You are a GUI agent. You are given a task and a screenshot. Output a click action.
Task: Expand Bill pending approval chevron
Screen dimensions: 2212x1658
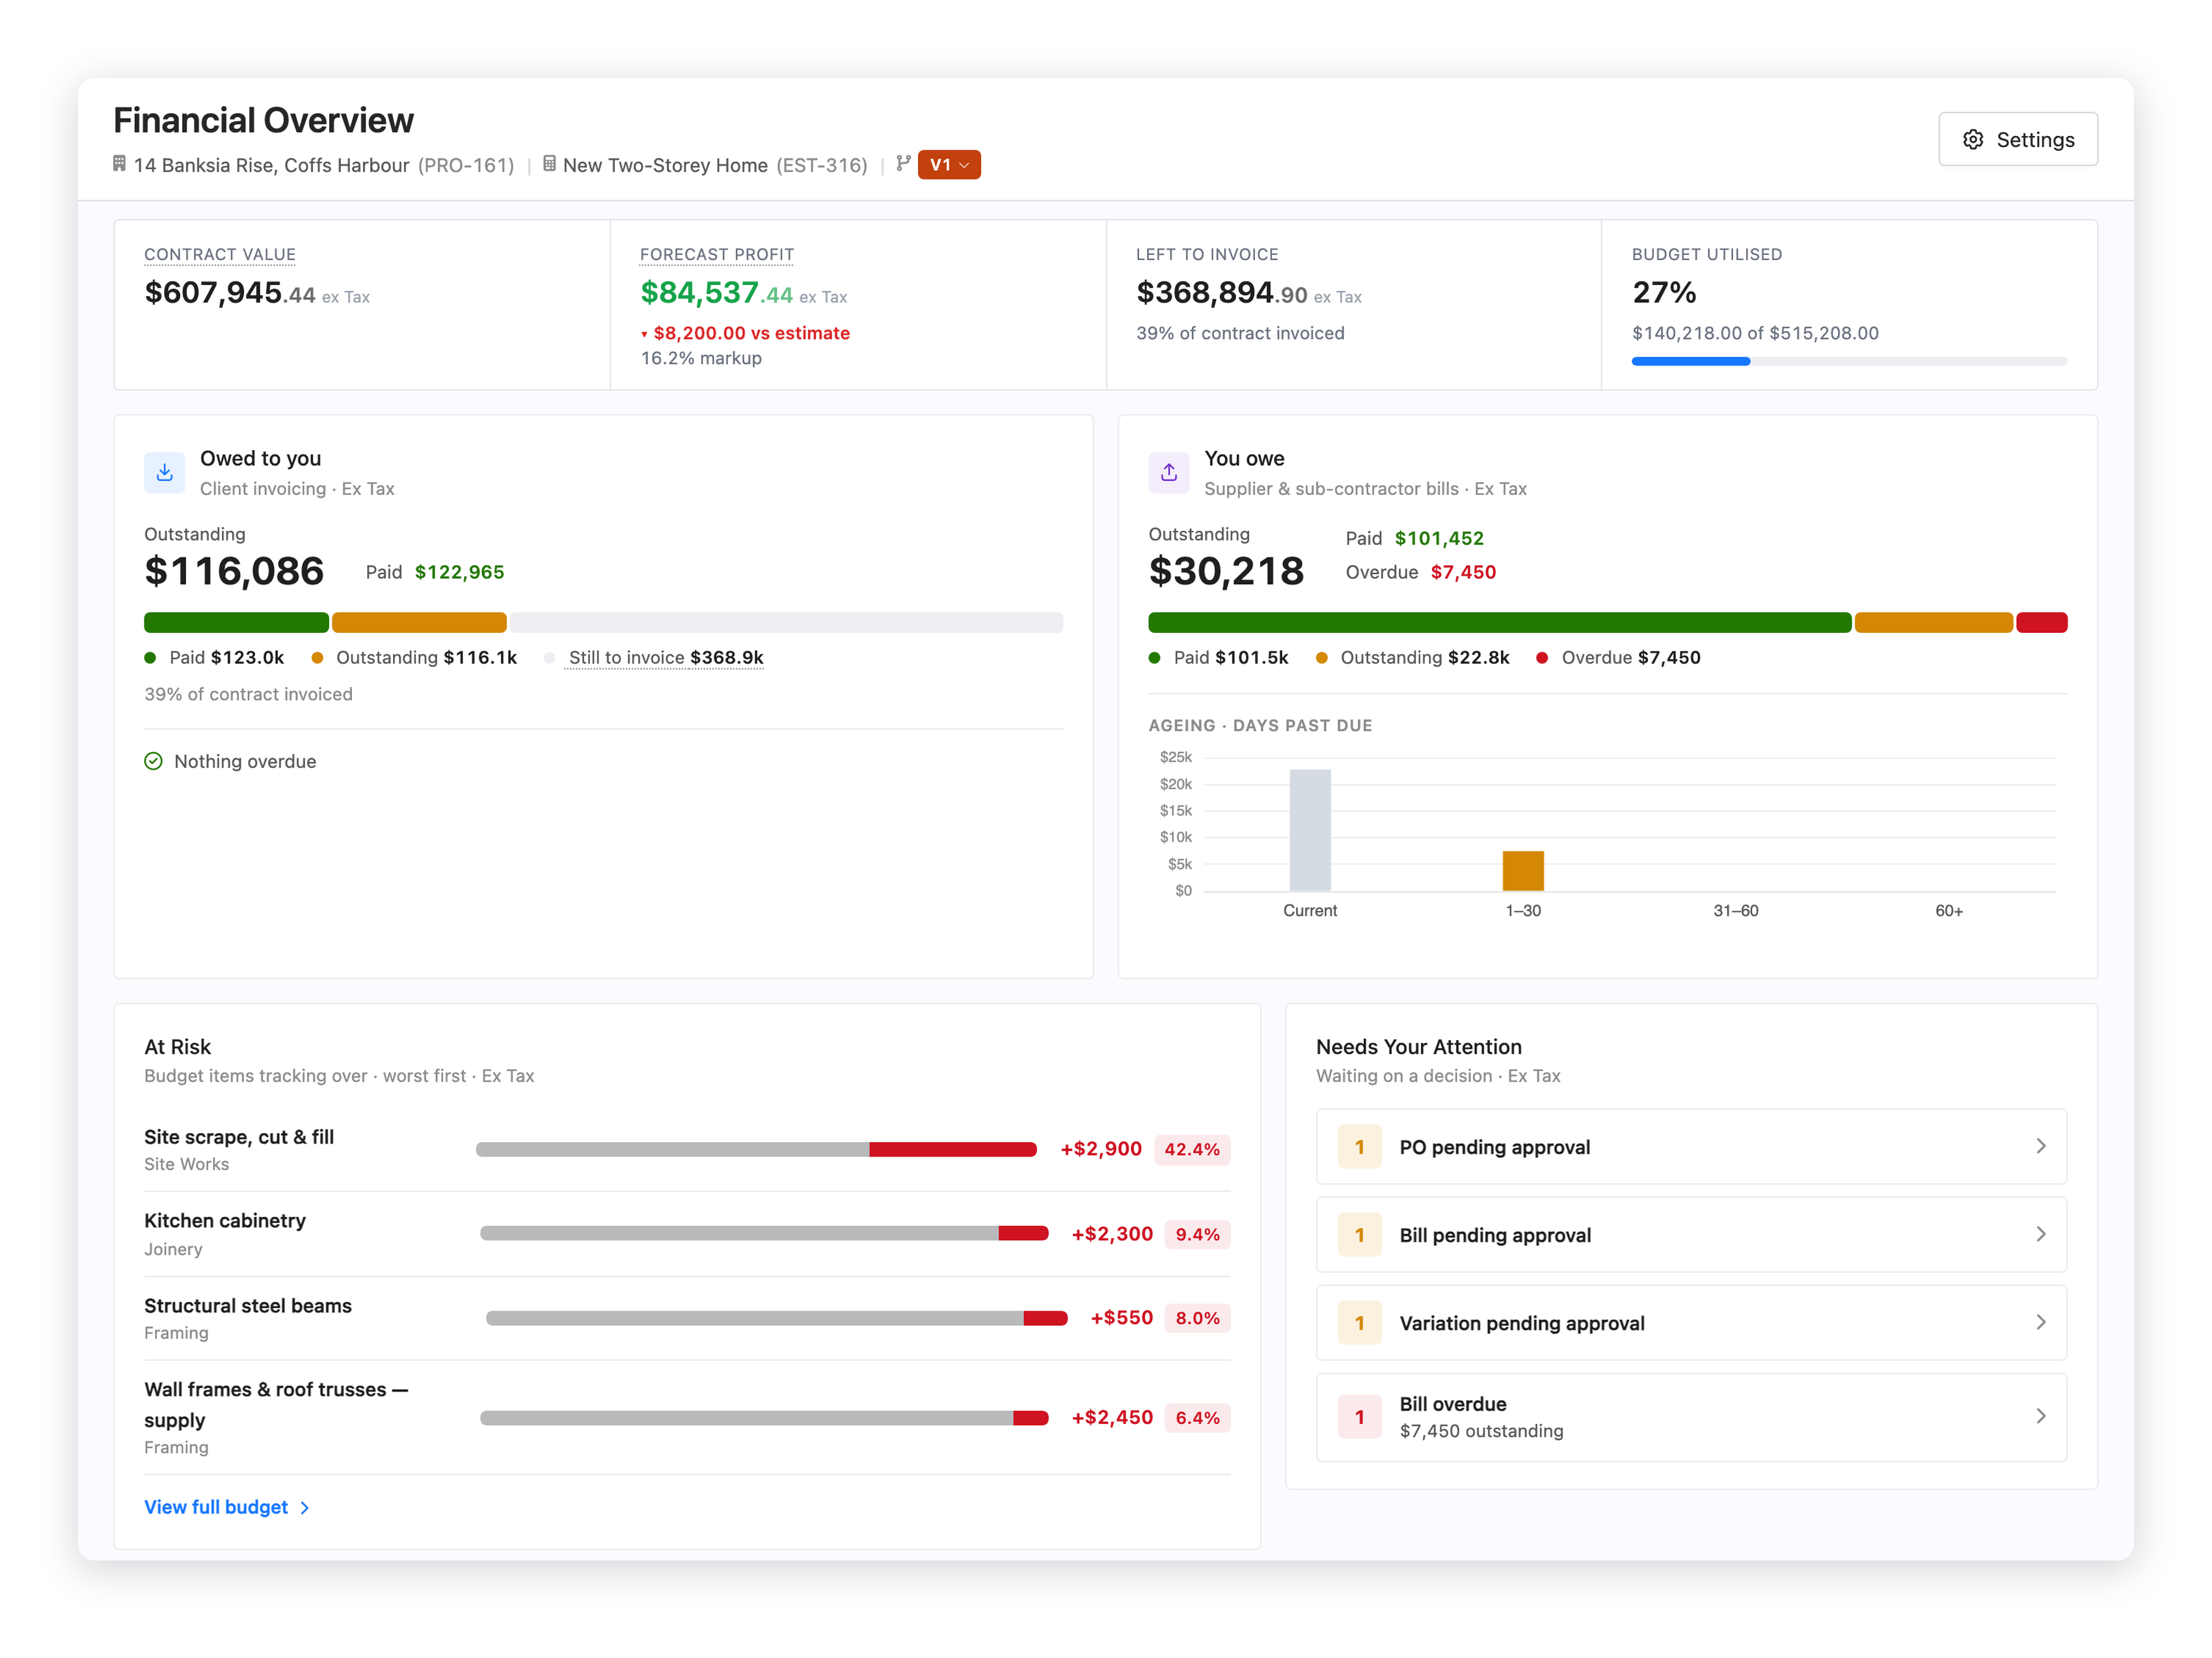point(2041,1234)
